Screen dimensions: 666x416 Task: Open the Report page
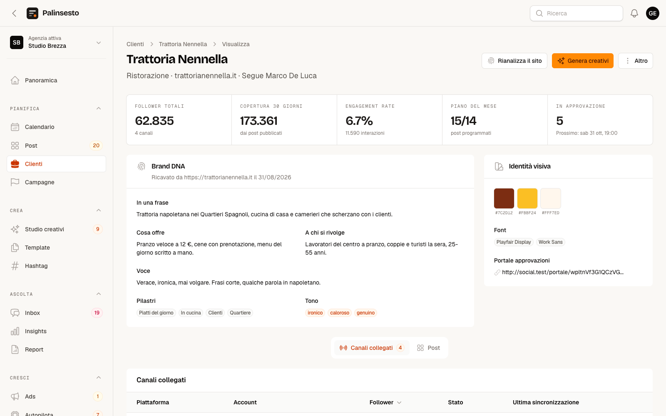click(56, 349)
